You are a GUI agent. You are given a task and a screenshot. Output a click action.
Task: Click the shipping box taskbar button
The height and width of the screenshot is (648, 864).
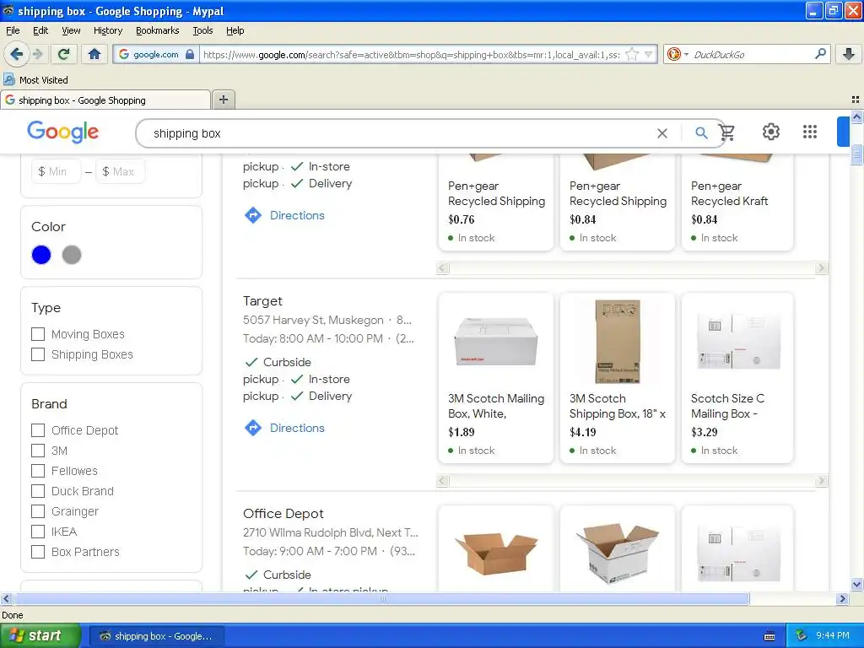tap(156, 636)
